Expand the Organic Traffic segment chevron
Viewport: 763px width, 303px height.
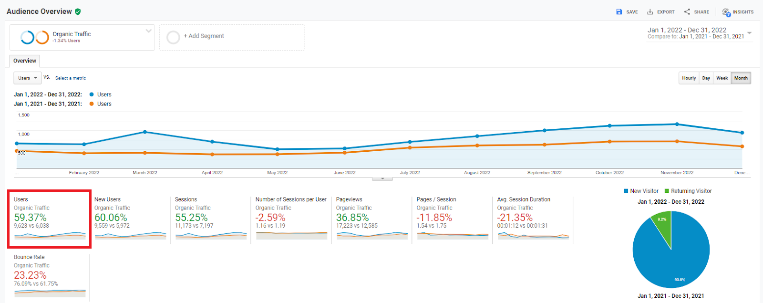[148, 31]
